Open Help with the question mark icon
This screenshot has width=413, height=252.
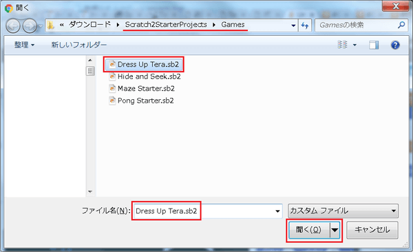click(x=395, y=45)
